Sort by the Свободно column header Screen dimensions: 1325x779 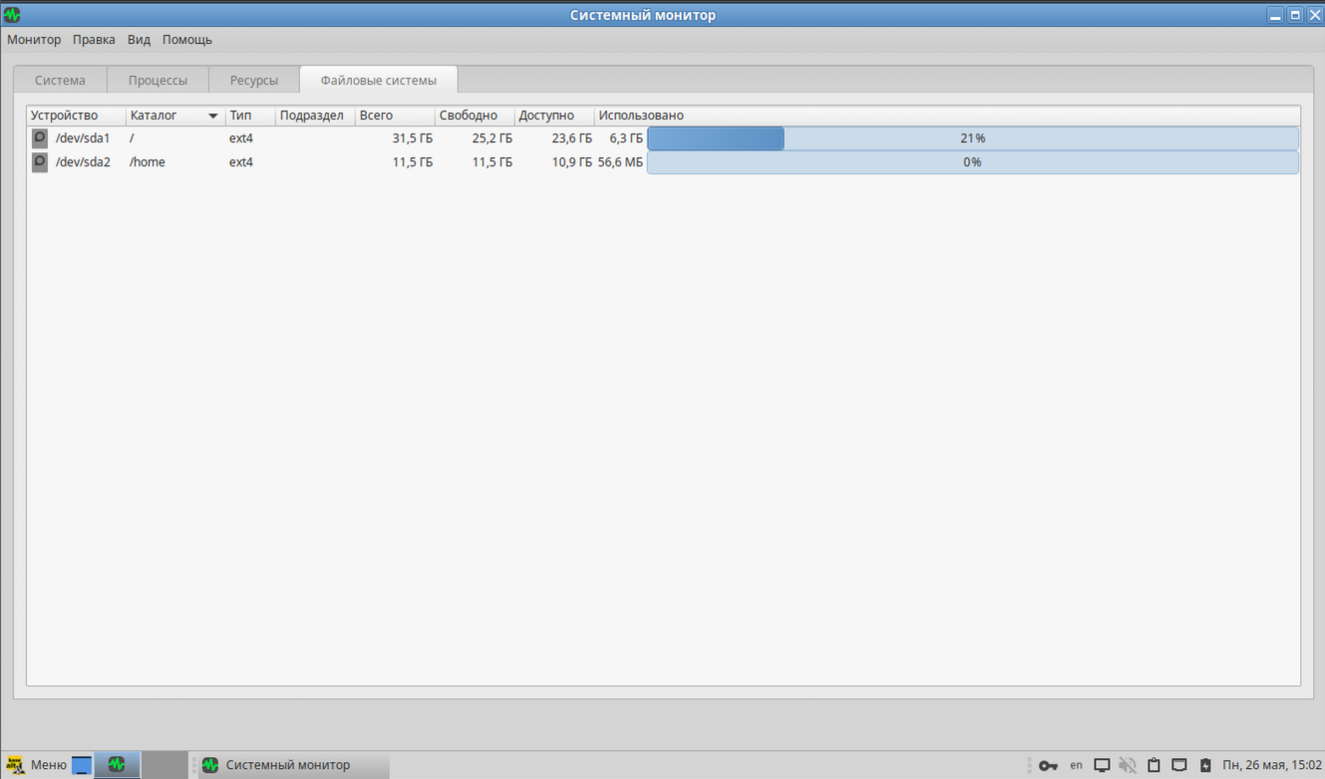pyautogui.click(x=475, y=116)
